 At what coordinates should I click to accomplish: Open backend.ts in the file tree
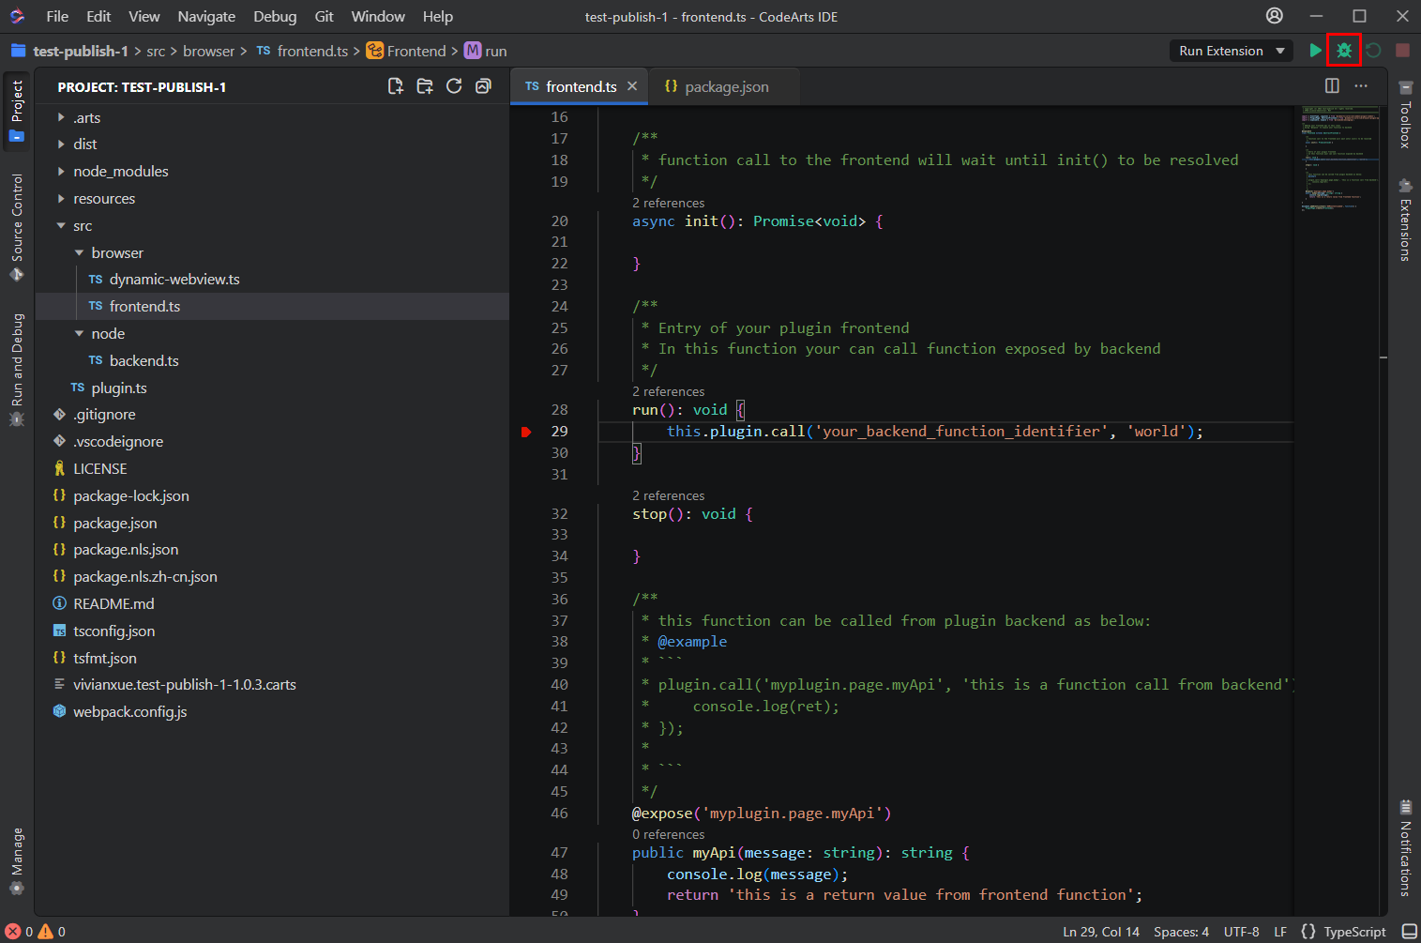(144, 361)
